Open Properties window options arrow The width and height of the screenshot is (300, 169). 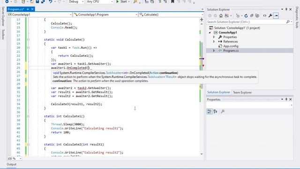(282, 100)
